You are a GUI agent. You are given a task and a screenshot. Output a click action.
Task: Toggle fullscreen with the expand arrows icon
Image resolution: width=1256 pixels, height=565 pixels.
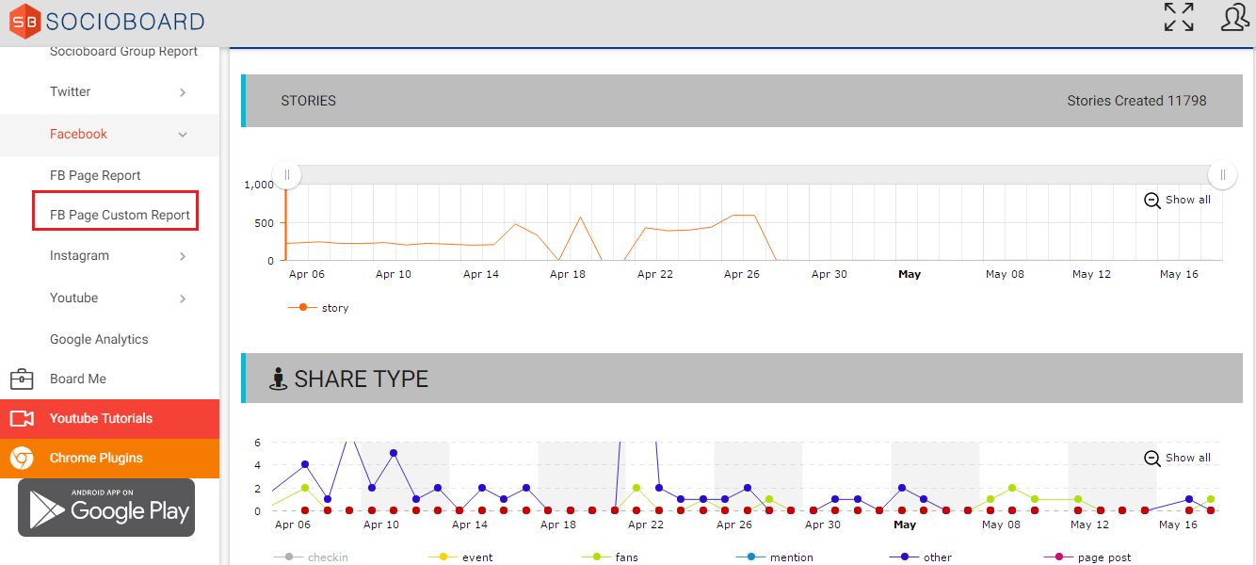[x=1179, y=17]
